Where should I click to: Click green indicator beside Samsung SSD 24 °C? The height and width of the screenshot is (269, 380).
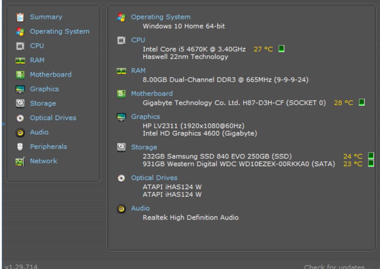click(x=371, y=156)
